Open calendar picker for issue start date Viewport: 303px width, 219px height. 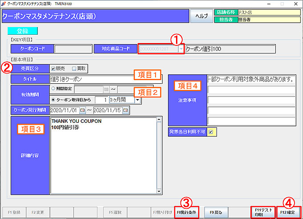[83, 110]
